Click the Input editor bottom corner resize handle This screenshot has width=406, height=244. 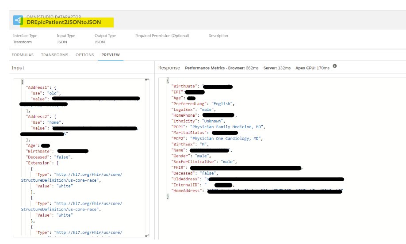147,236
